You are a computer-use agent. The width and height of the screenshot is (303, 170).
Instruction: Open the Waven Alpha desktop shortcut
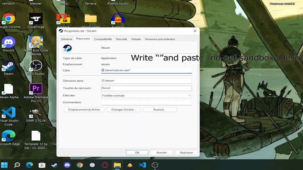pyautogui.click(x=9, y=91)
